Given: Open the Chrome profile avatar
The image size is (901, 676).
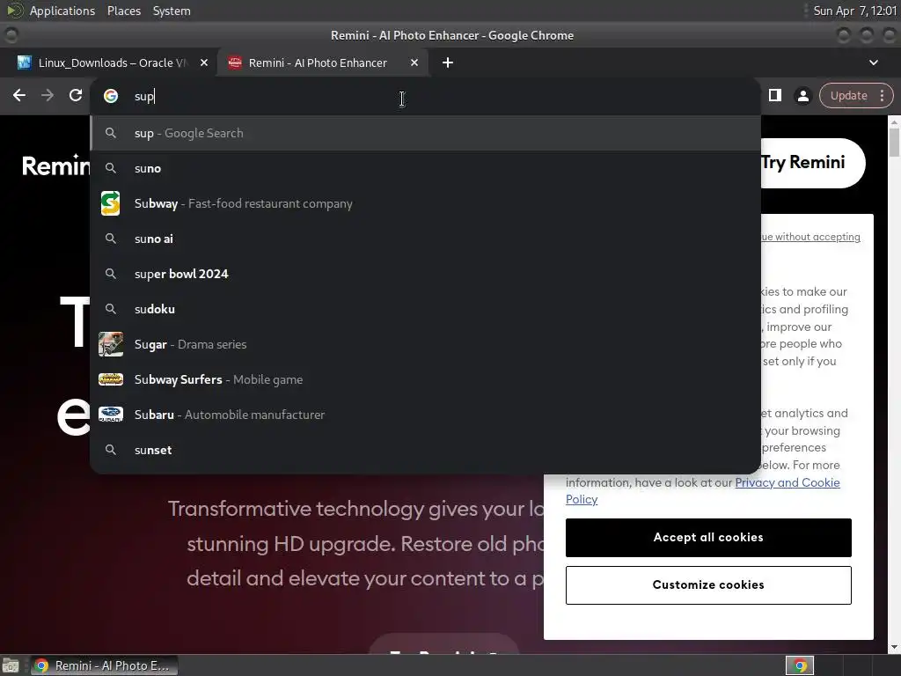Looking at the screenshot, I should (x=802, y=96).
